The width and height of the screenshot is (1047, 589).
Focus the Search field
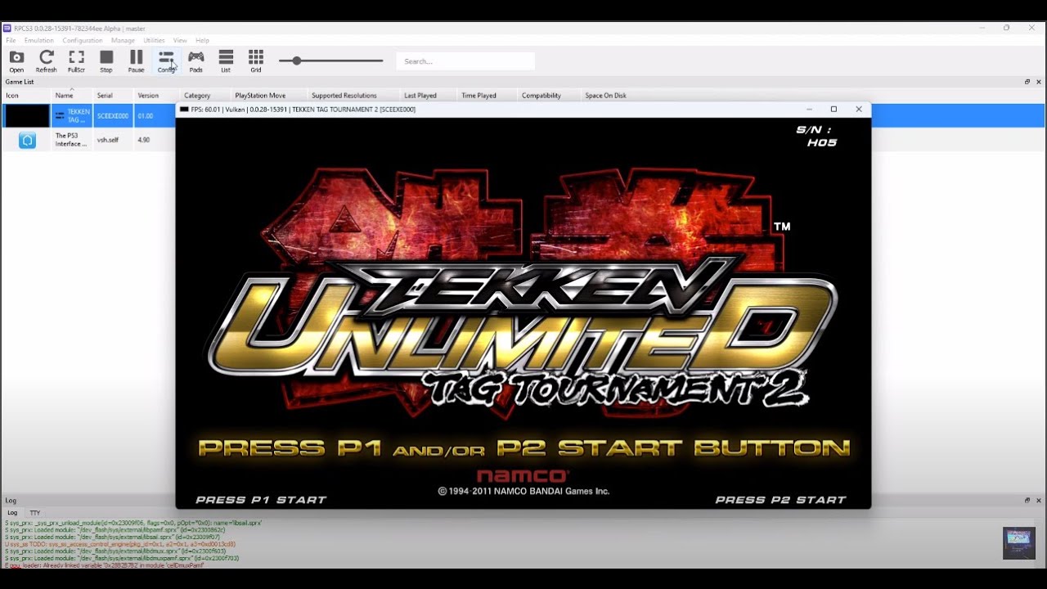(x=465, y=61)
